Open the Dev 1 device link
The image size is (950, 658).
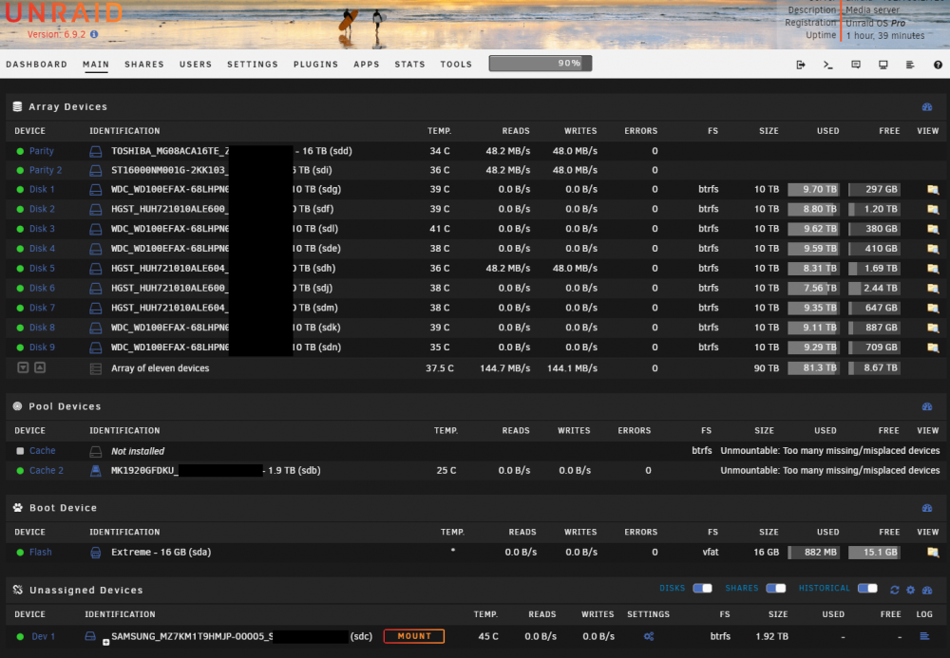click(x=43, y=636)
